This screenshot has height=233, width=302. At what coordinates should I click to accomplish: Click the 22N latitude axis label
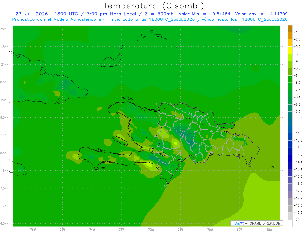[4, 29]
